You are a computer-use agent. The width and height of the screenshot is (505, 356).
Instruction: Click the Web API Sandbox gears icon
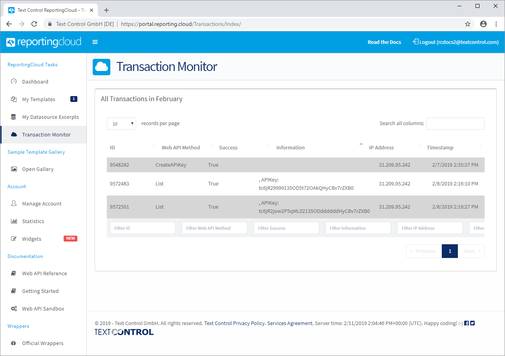(x=14, y=309)
